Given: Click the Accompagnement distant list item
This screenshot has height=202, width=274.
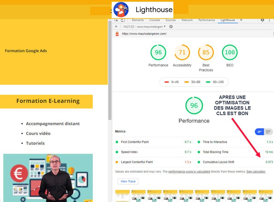Looking at the screenshot, I should pos(53,124).
